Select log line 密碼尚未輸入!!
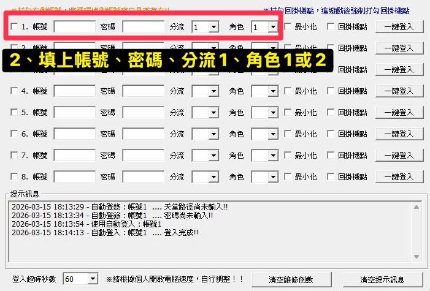Screen dimensions: 430x291 tap(112, 216)
